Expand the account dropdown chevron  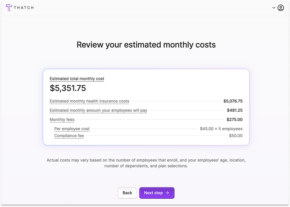tap(274, 8)
